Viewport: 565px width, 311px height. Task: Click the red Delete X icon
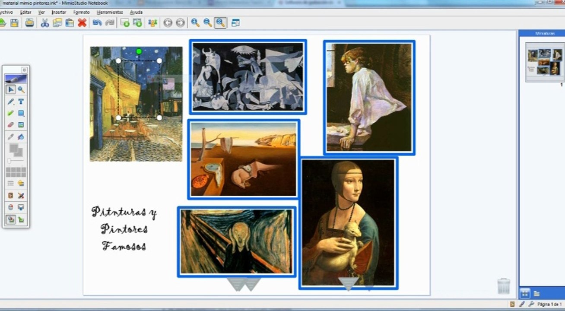(82, 23)
